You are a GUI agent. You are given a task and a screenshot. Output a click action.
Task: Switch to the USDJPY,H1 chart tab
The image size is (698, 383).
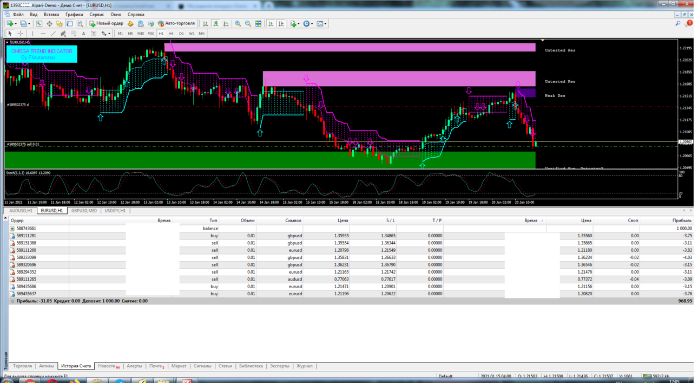pos(115,211)
